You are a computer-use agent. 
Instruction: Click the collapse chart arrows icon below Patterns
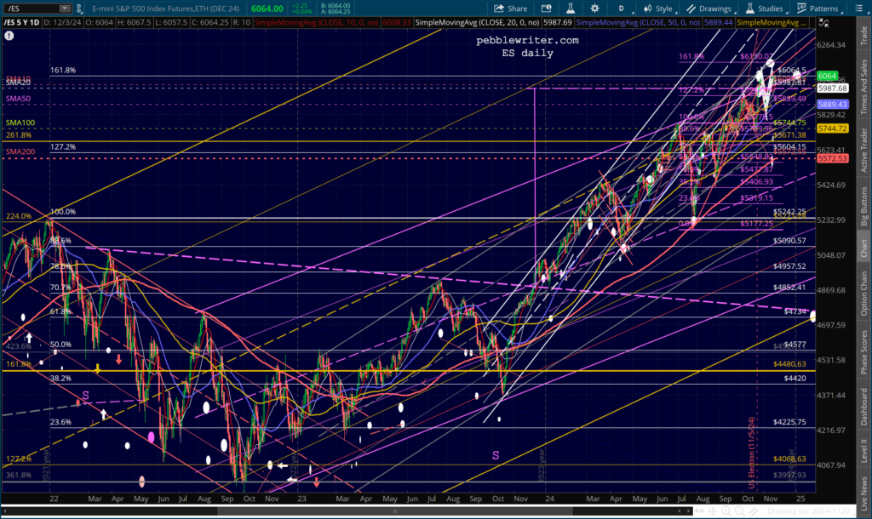click(x=823, y=23)
